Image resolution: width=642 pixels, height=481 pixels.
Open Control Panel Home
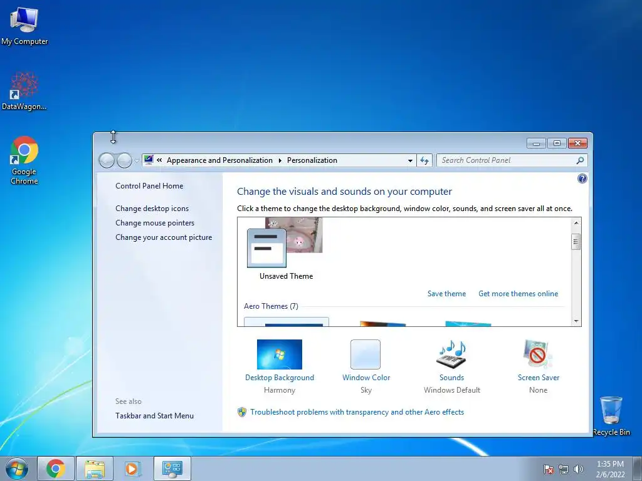pyautogui.click(x=149, y=185)
